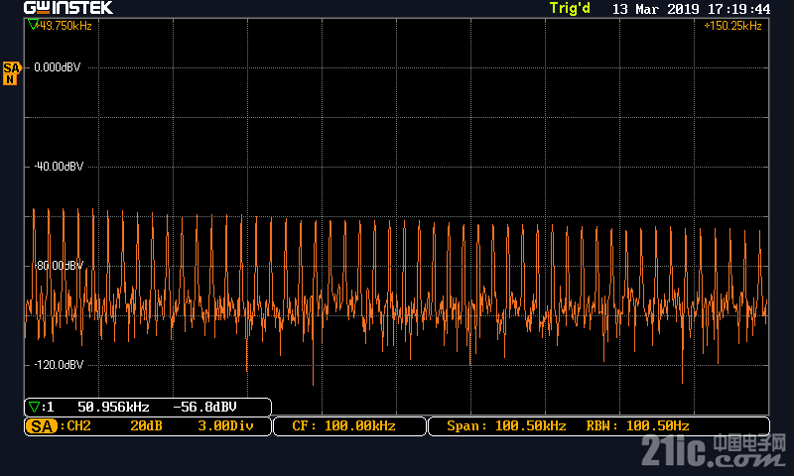This screenshot has width=794, height=476.
Task: Click the marker level -56.8dBV
Action: coord(205,407)
